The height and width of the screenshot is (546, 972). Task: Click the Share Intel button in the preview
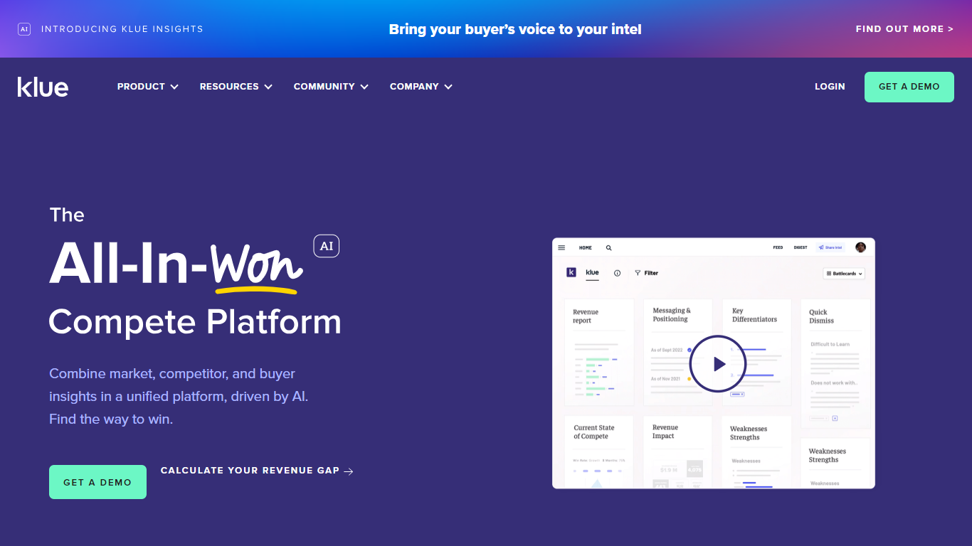pyautogui.click(x=830, y=247)
